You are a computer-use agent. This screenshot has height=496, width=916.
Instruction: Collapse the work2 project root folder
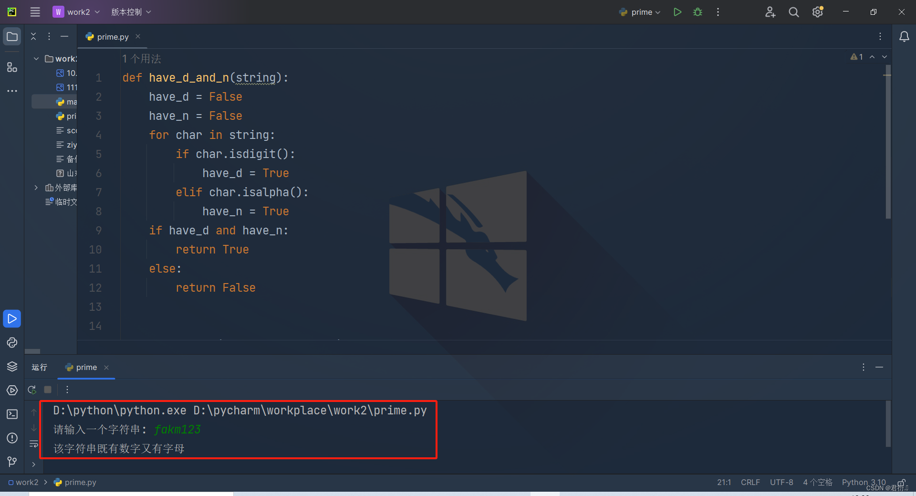coord(36,59)
